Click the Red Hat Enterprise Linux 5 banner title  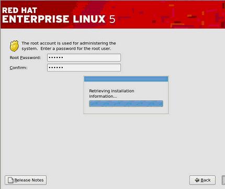[x=59, y=15]
